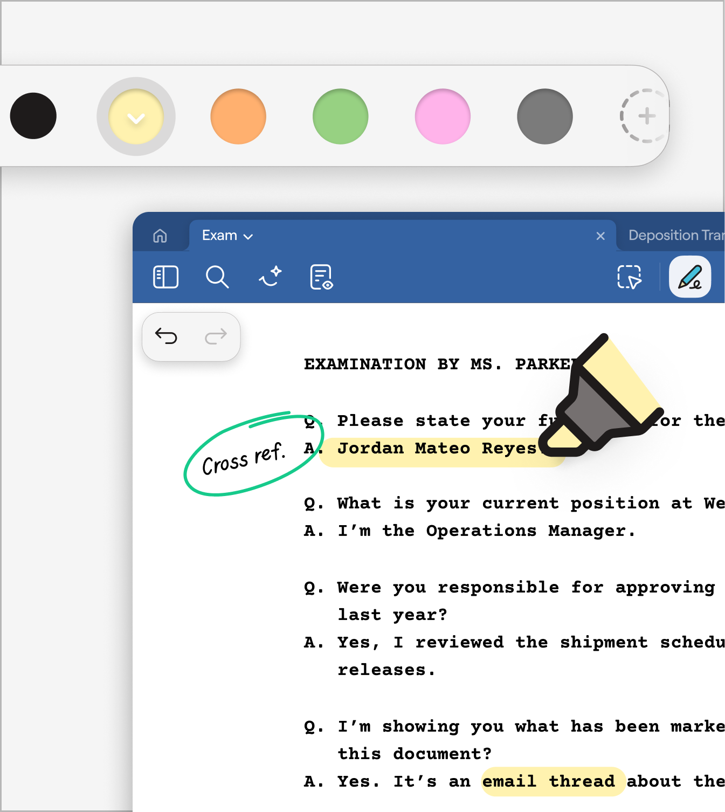This screenshot has width=725, height=812.
Task: Click the 'releases.' line
Action: (386, 670)
